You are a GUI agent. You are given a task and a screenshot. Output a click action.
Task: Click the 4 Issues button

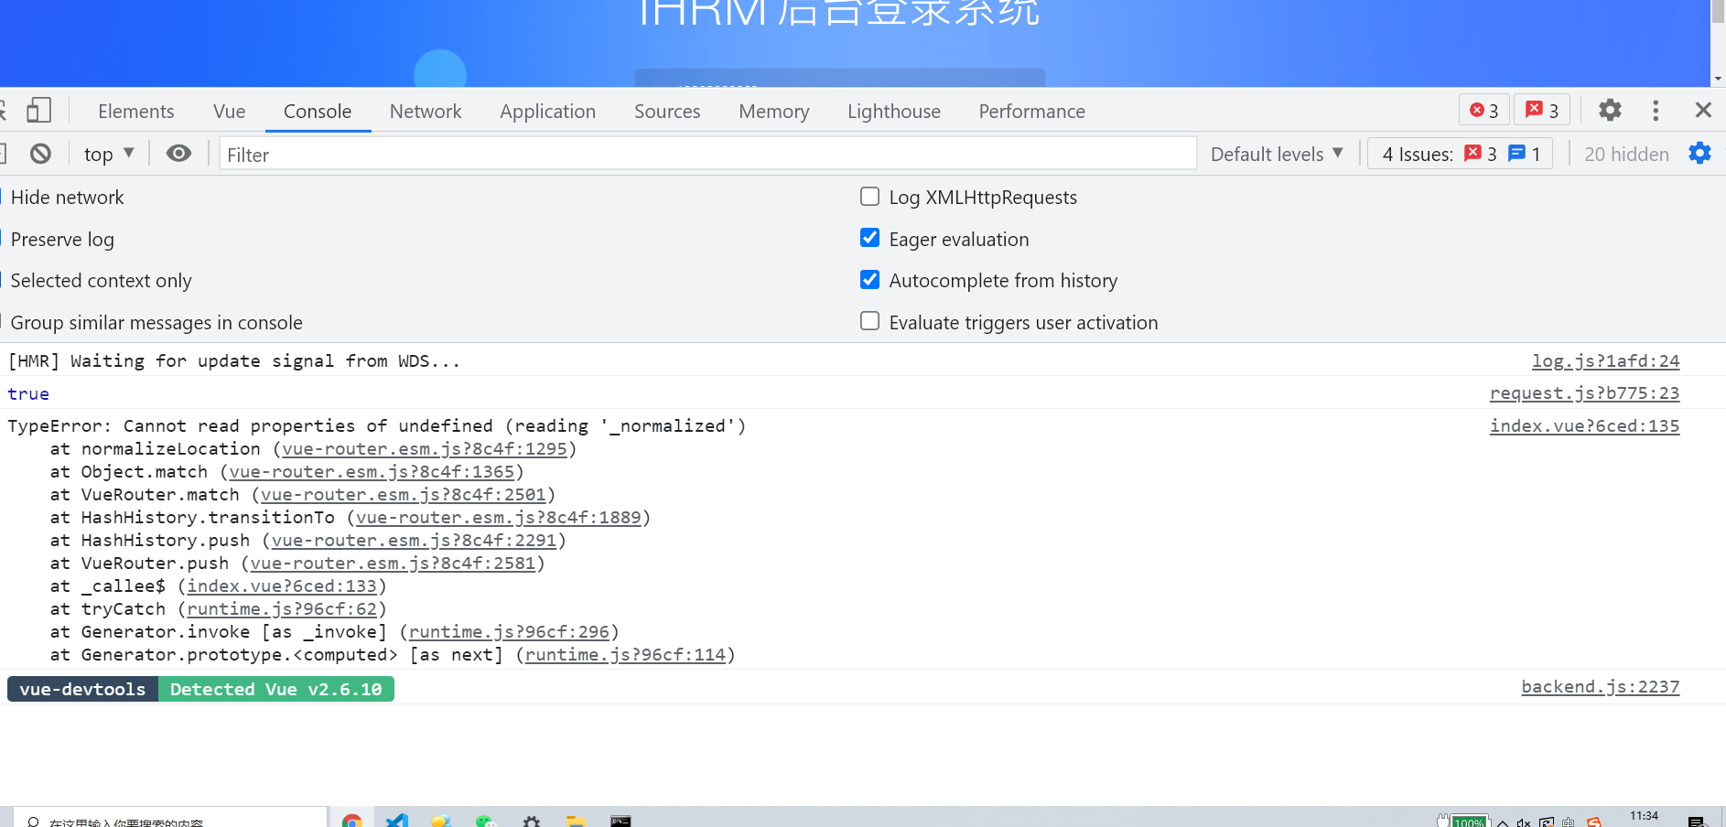pos(1460,154)
